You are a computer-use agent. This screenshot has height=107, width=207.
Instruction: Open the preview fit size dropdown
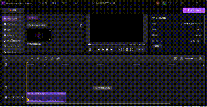141,49
